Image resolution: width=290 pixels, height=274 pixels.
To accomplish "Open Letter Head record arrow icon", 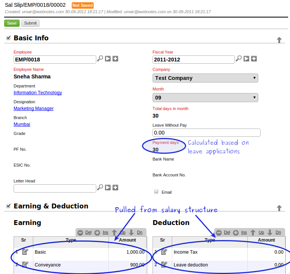I will coord(108,188).
